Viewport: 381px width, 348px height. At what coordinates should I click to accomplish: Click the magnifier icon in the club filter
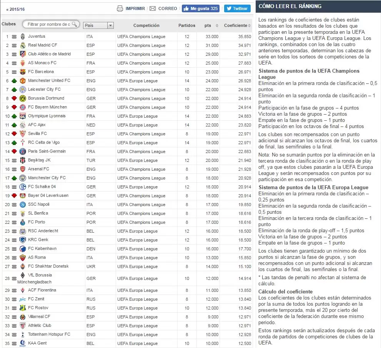(75, 24)
